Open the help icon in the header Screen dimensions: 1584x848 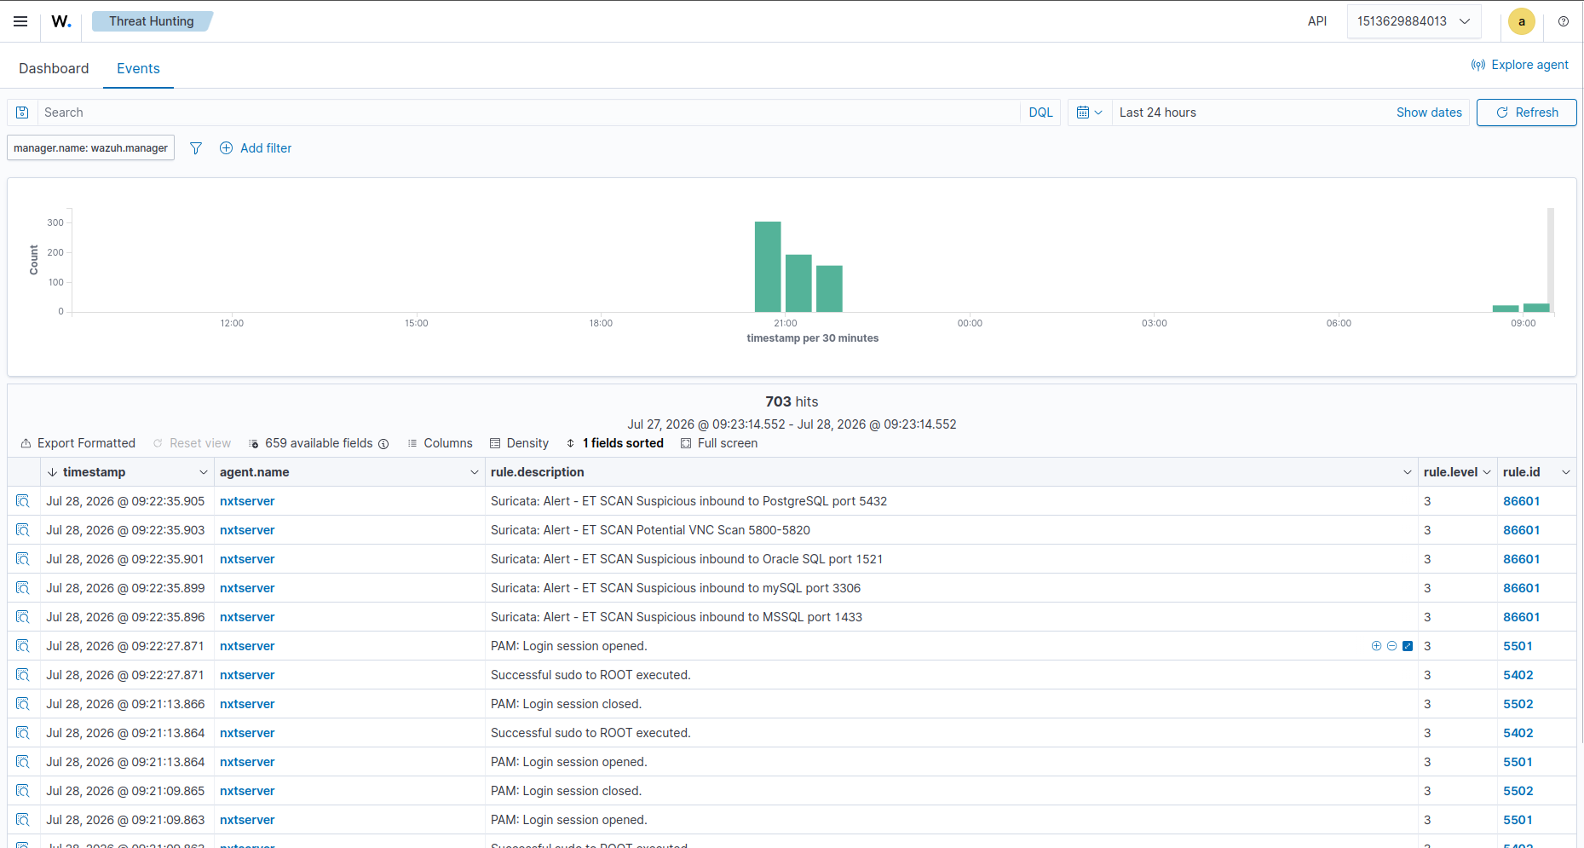1564,21
